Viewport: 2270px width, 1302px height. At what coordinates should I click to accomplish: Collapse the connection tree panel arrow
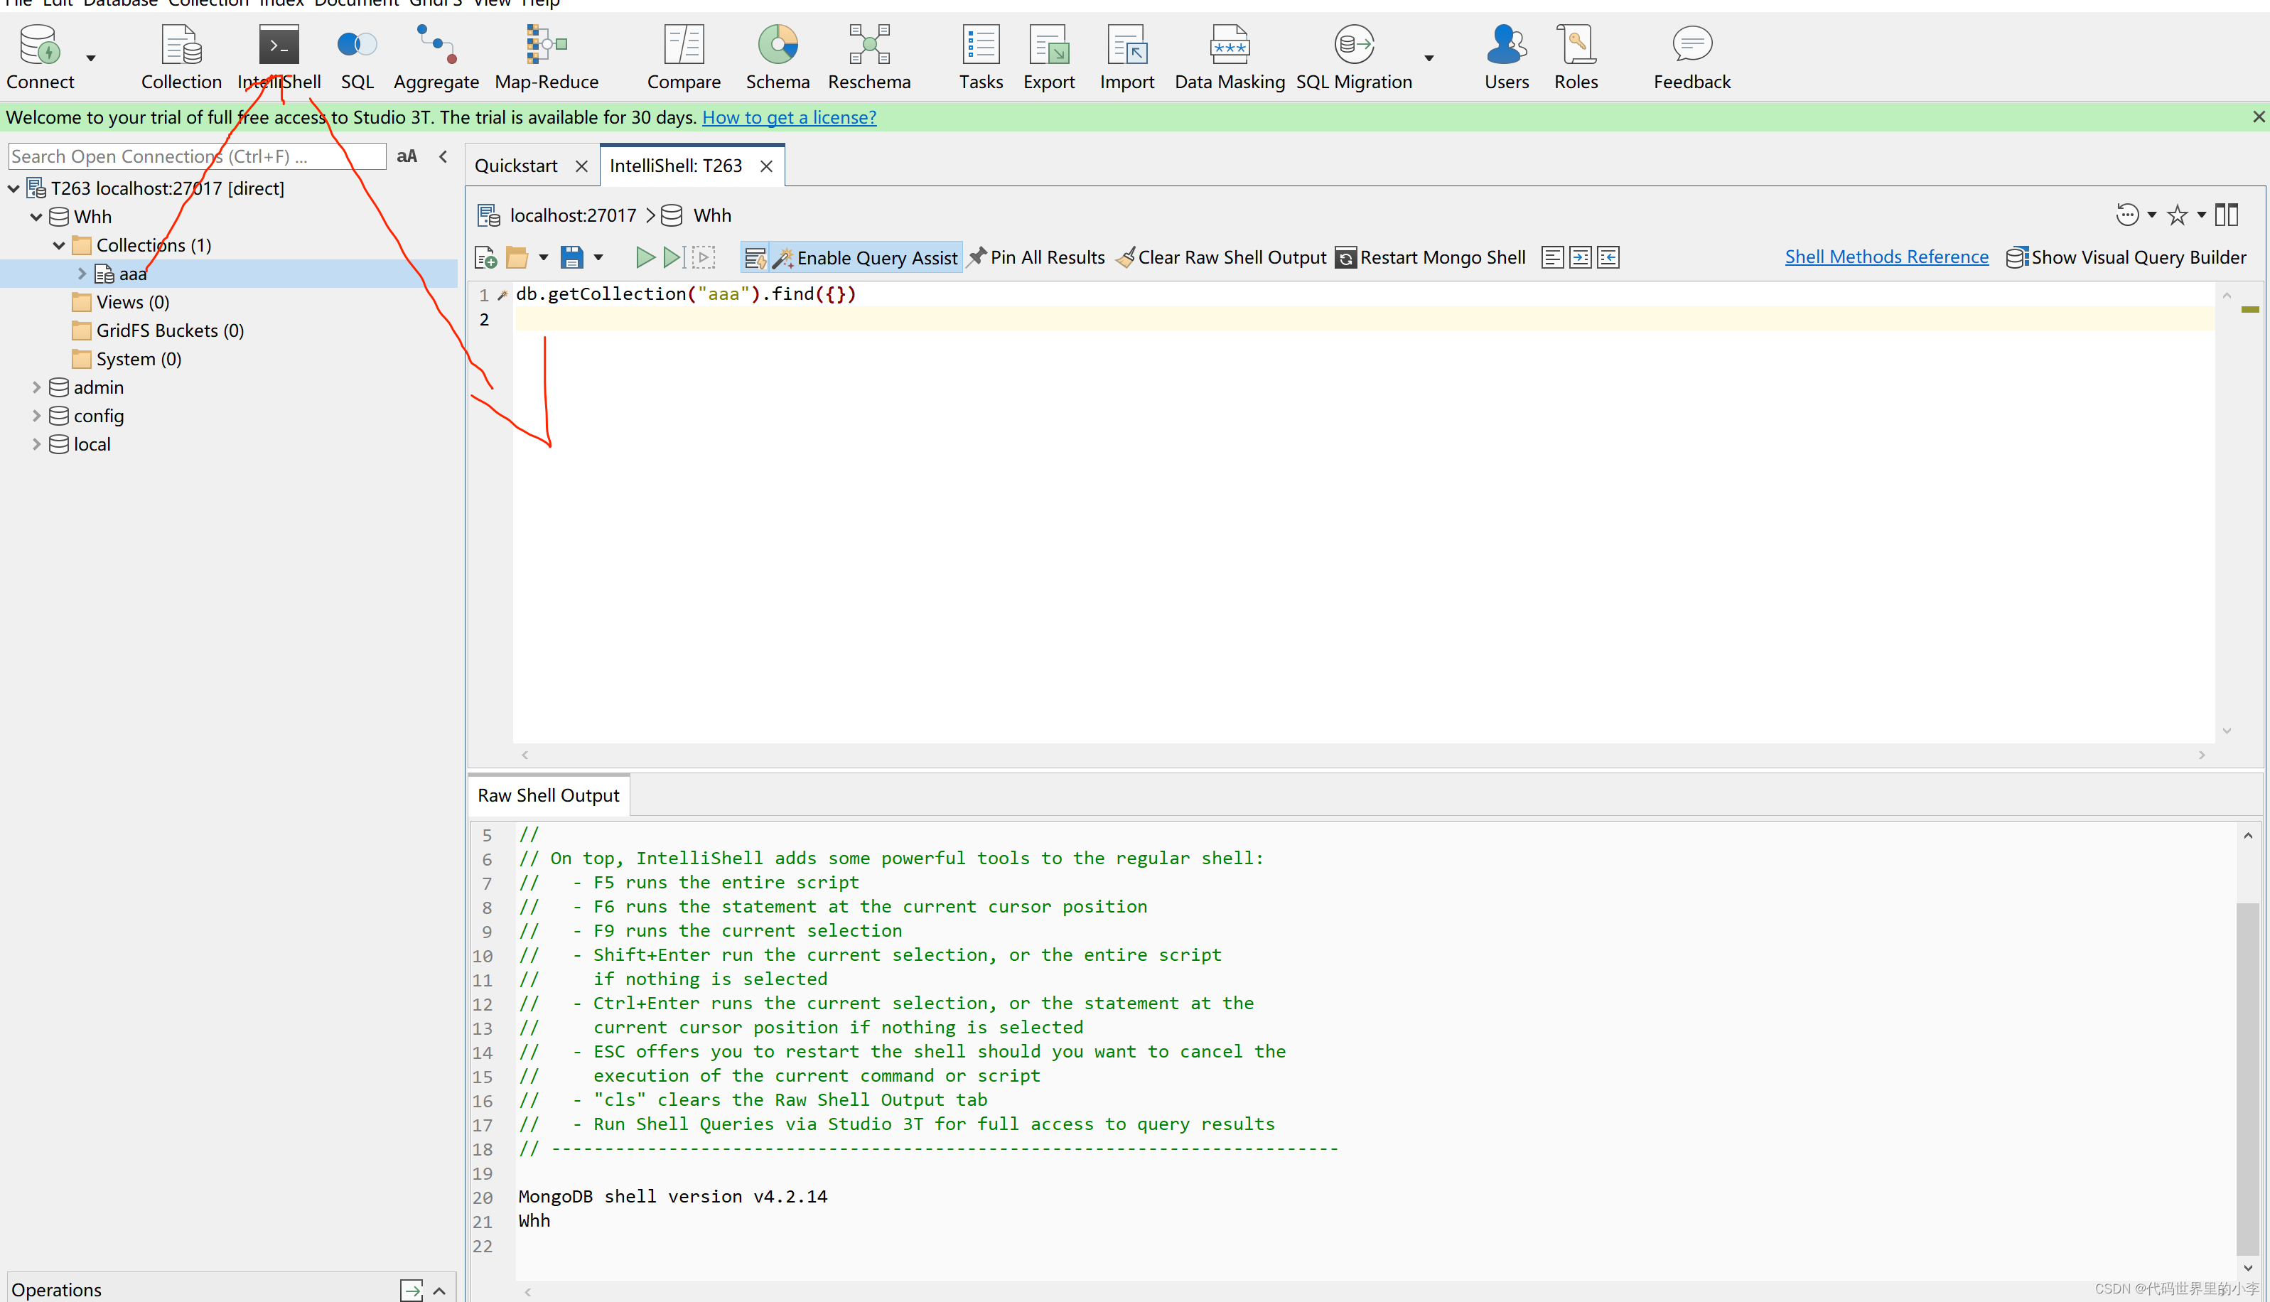pos(443,156)
